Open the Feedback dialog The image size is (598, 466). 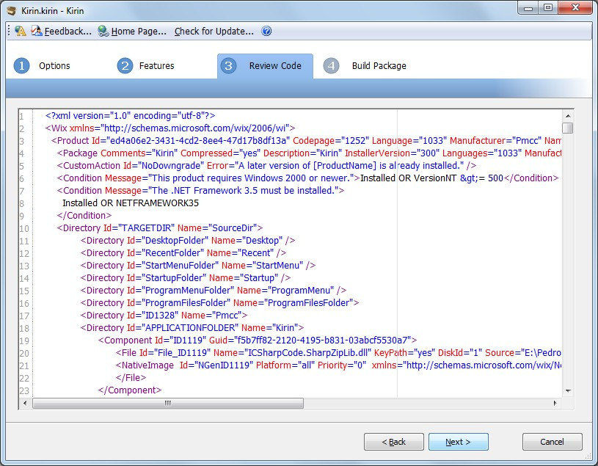68,32
